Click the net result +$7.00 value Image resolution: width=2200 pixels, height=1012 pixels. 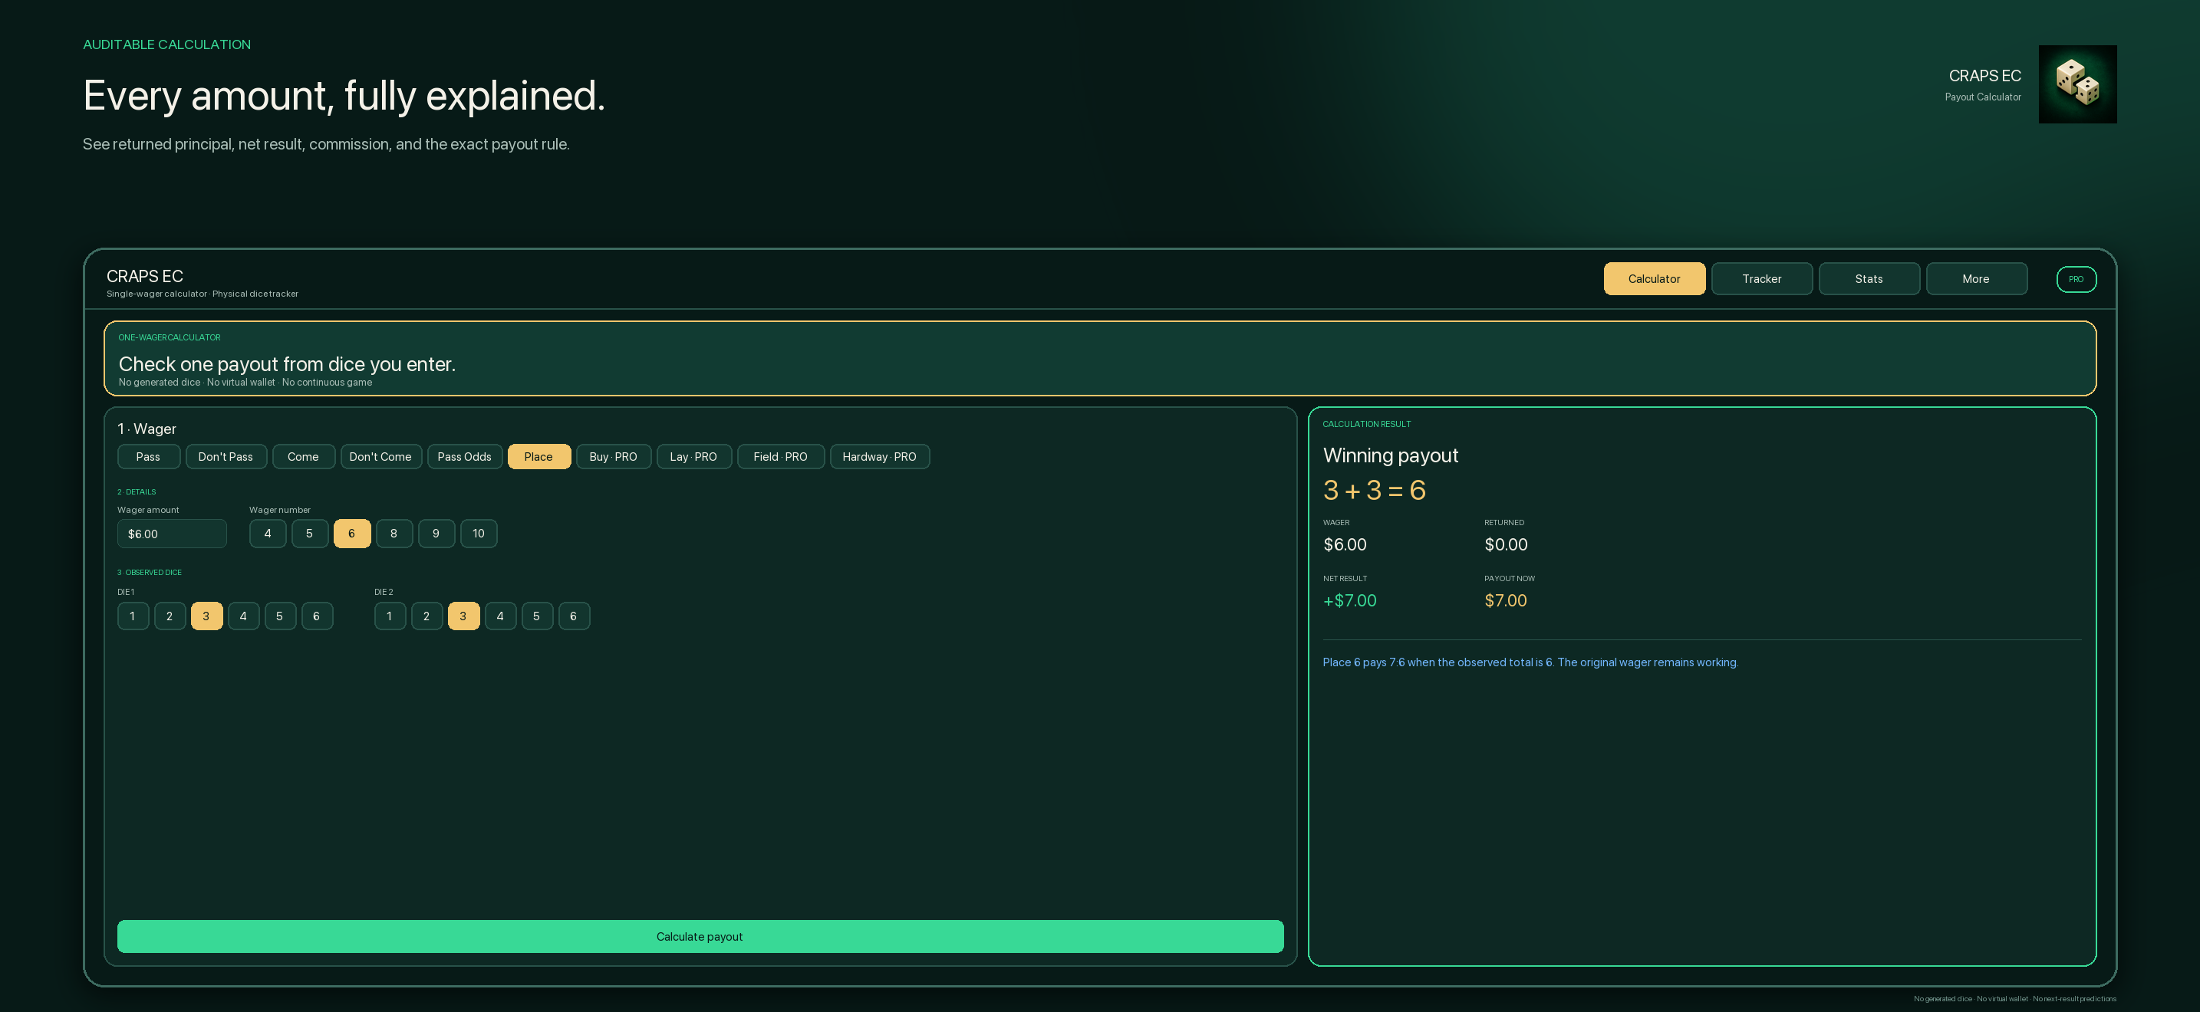coord(1349,601)
